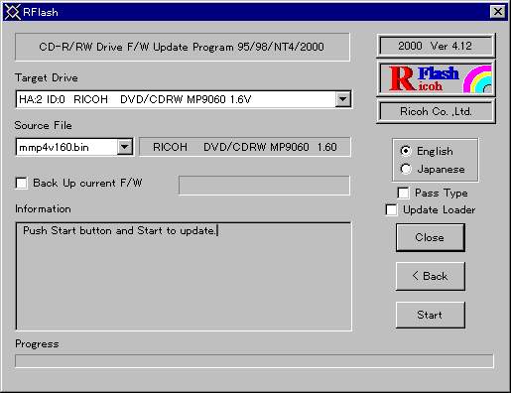The width and height of the screenshot is (511, 393).
Task: Click the Progress label
Action: (x=37, y=343)
